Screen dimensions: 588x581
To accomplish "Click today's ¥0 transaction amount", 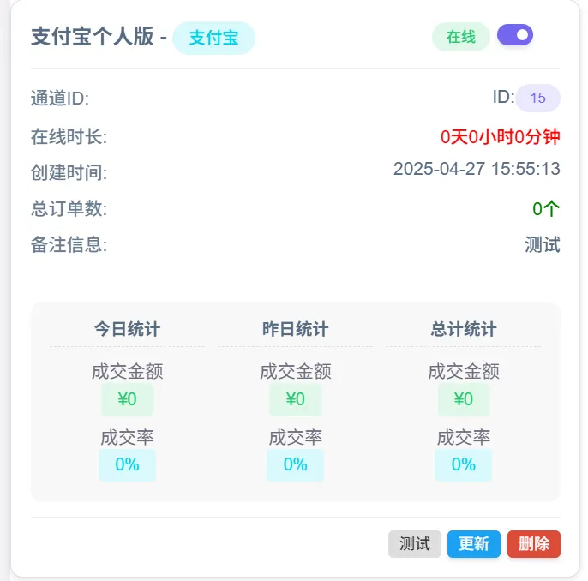I will 127,399.
